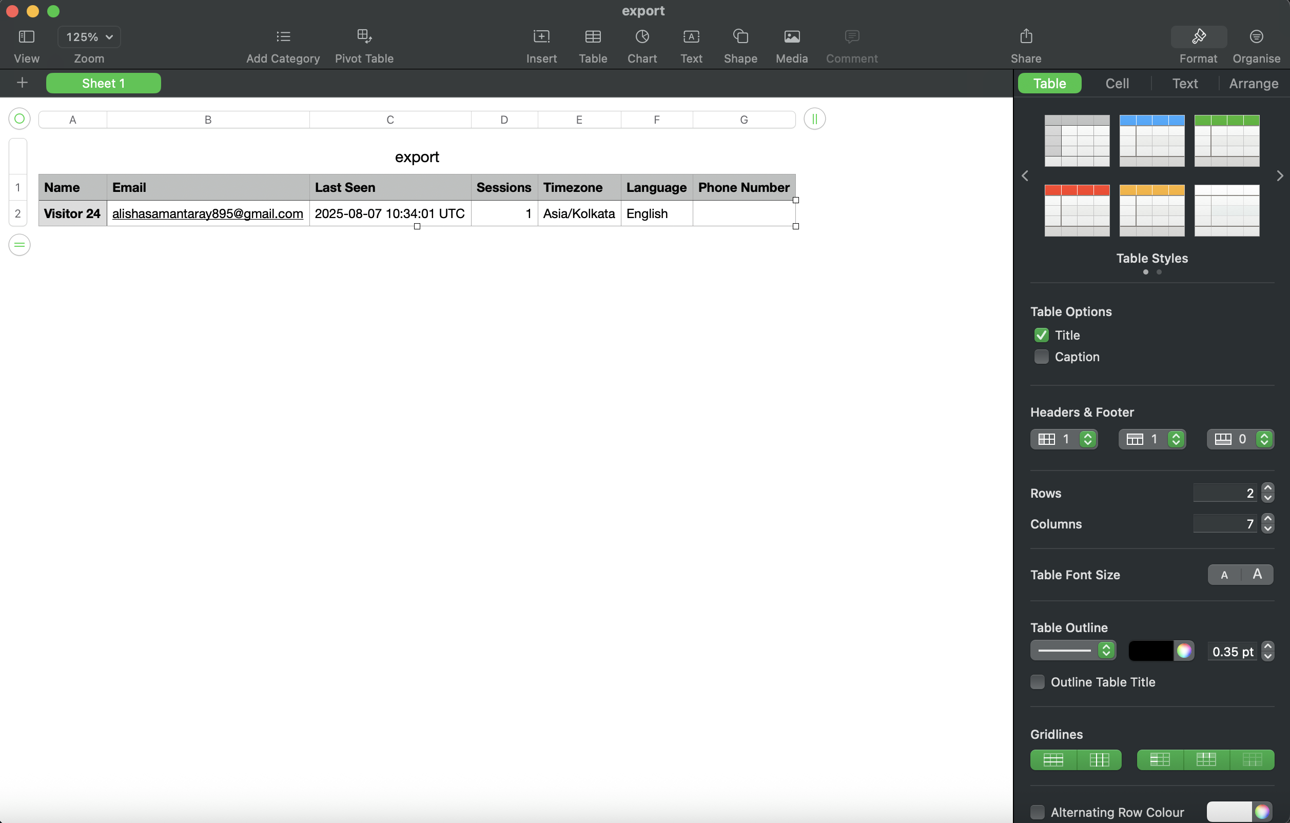Screen dimensions: 1290x823
Task: Enable the Caption option
Action: [x=1041, y=356]
